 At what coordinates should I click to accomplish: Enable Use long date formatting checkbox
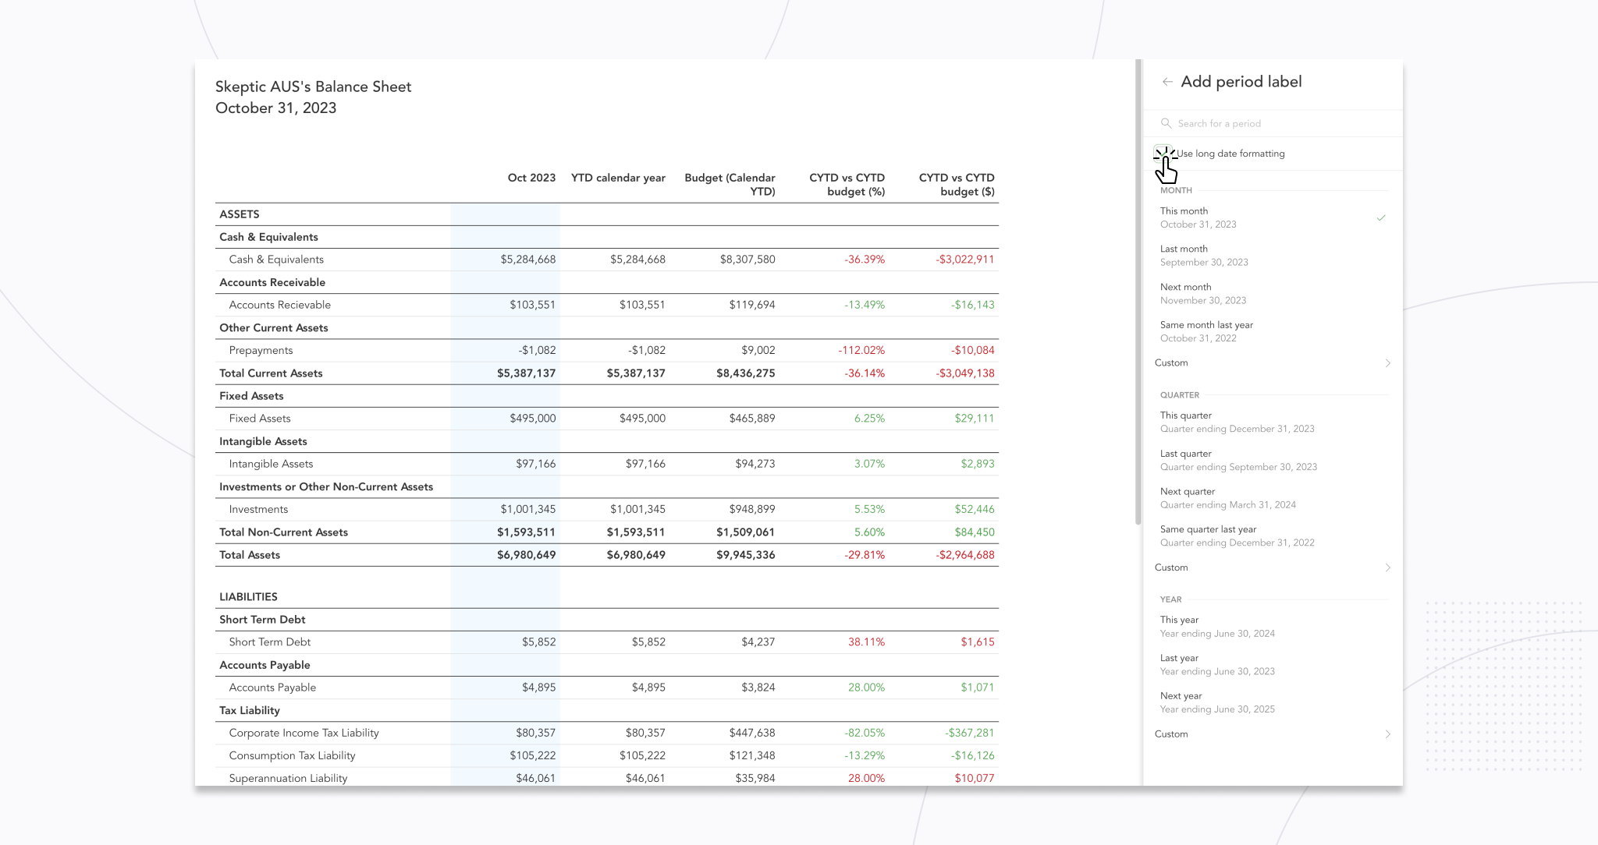tap(1163, 154)
